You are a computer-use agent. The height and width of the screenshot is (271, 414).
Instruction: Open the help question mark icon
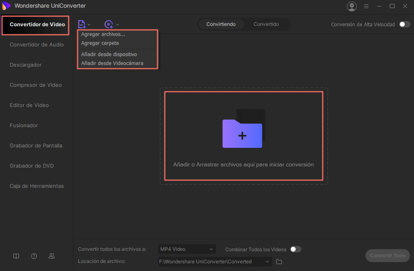[34, 256]
